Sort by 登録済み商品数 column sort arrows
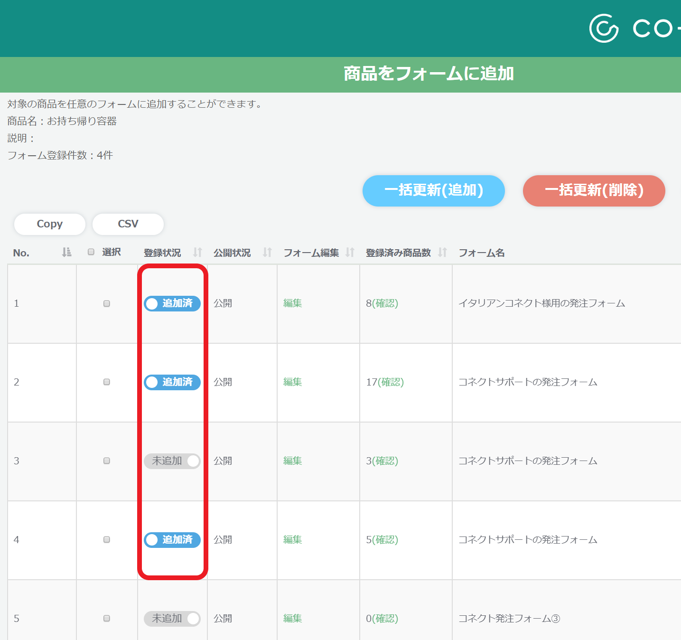This screenshot has width=681, height=640. [442, 252]
